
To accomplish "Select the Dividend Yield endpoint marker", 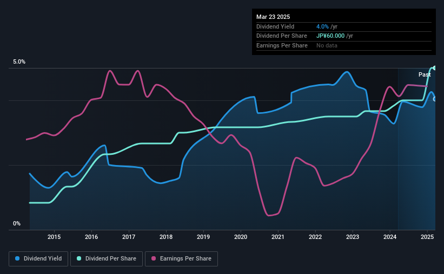I will pos(435,99).
